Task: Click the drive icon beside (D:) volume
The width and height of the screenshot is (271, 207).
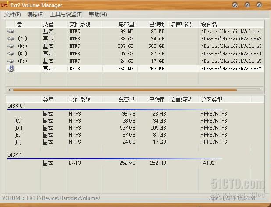Action: [11, 46]
